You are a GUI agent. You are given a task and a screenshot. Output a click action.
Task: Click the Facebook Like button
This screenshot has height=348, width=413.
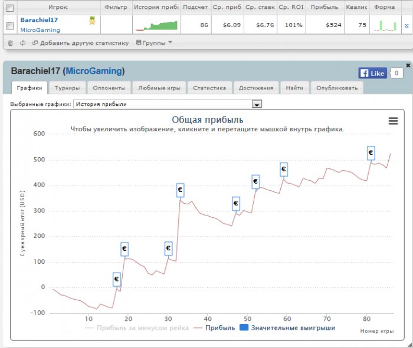372,74
